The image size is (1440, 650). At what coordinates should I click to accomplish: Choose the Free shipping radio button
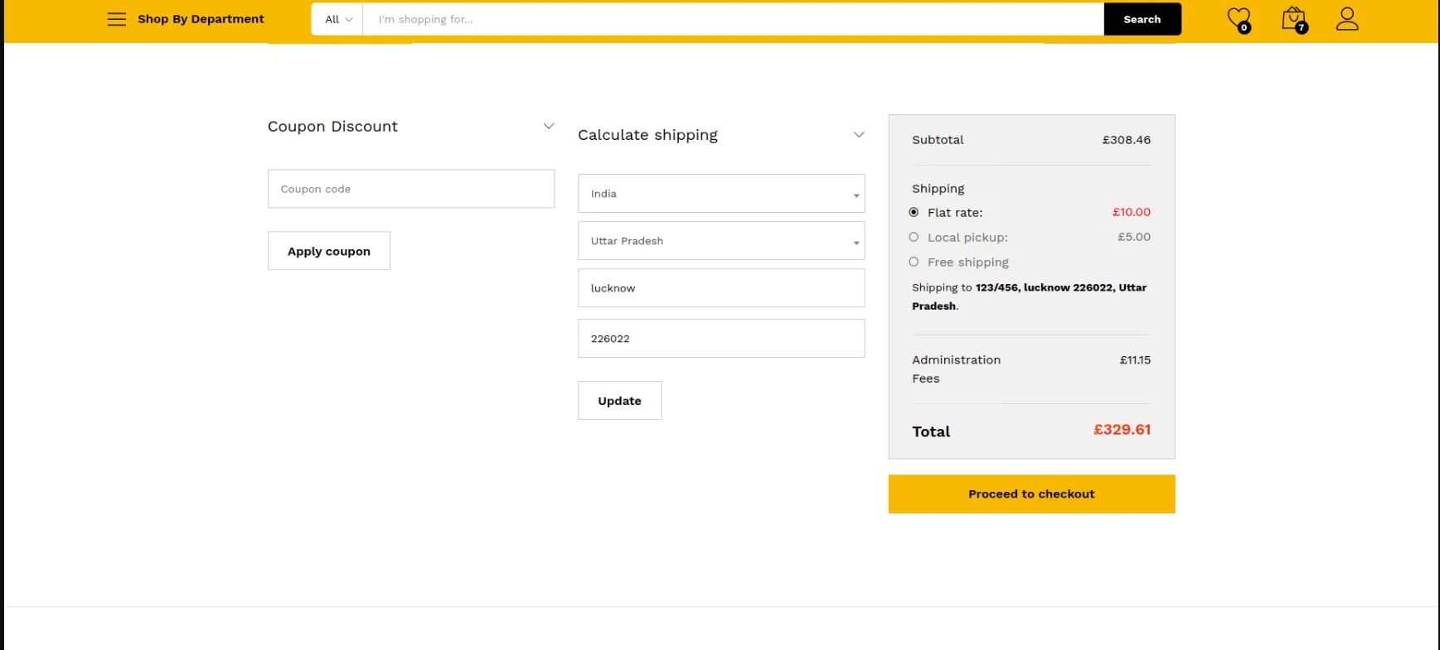(914, 262)
